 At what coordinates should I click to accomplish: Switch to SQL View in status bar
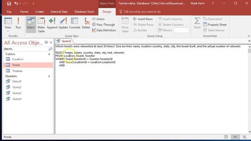[x=235, y=137]
